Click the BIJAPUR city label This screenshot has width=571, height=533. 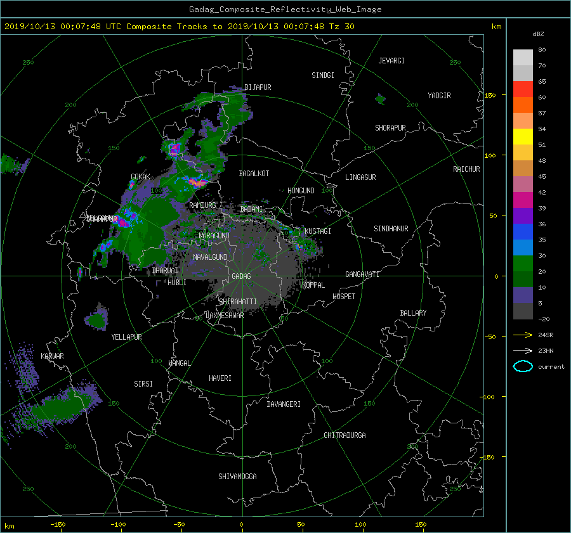258,87
